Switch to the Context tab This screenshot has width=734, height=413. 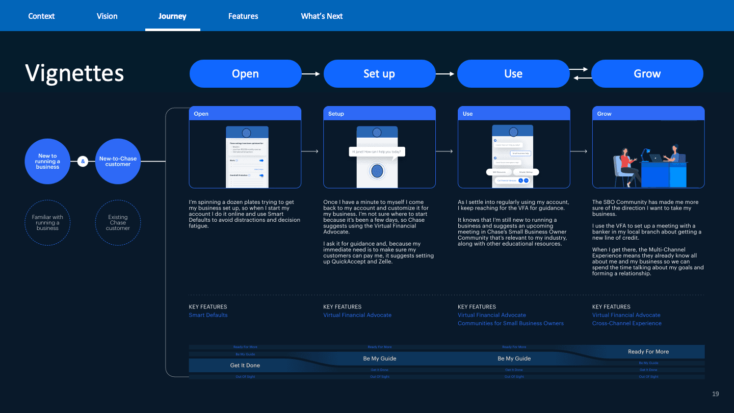click(x=41, y=16)
